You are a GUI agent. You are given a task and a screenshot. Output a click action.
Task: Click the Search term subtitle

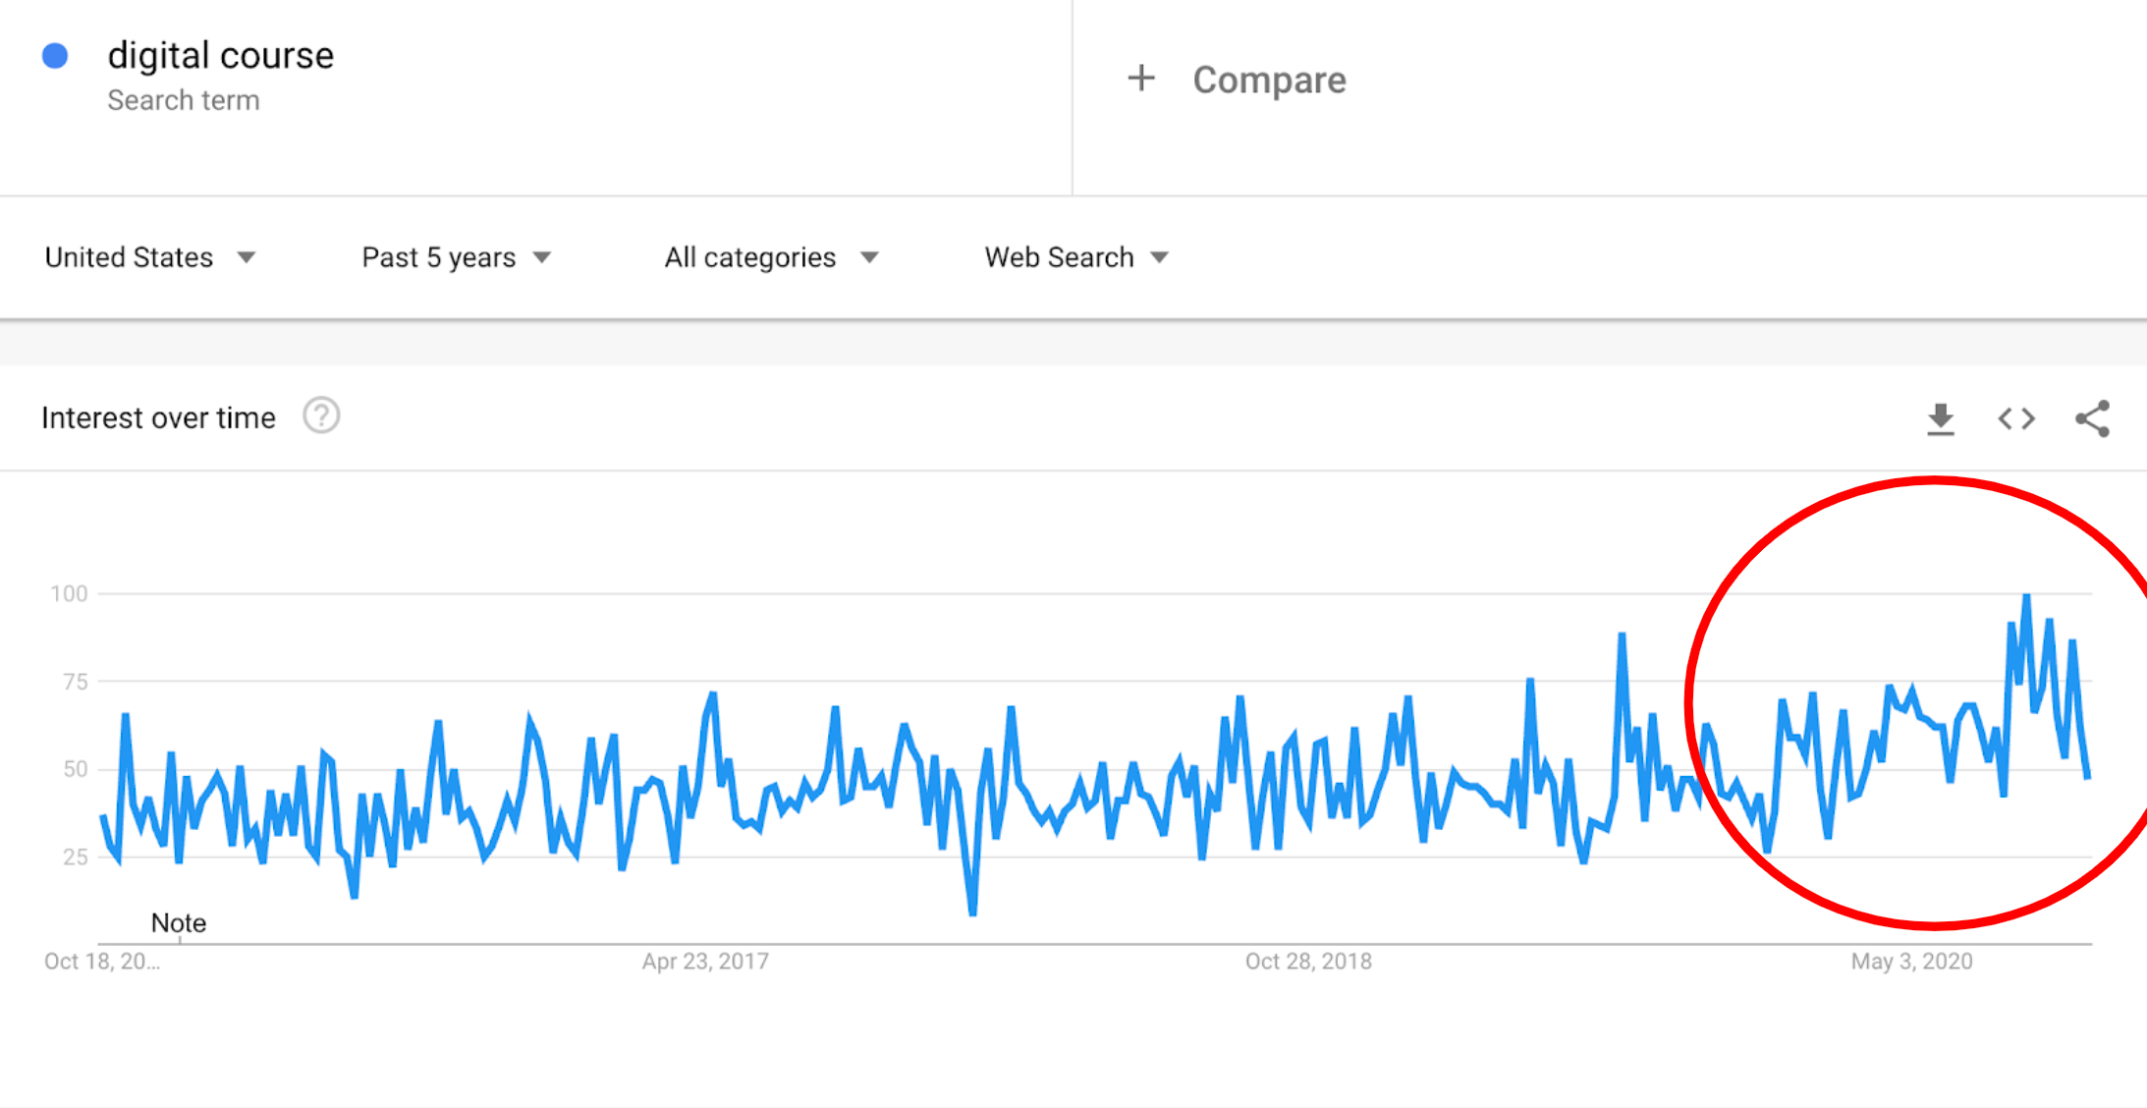coord(184,100)
